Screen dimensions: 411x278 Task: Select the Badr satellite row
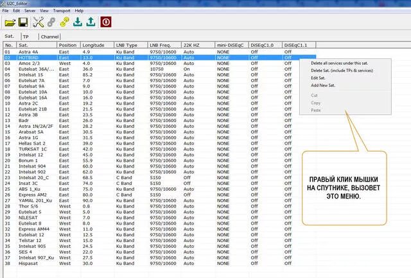159,121
